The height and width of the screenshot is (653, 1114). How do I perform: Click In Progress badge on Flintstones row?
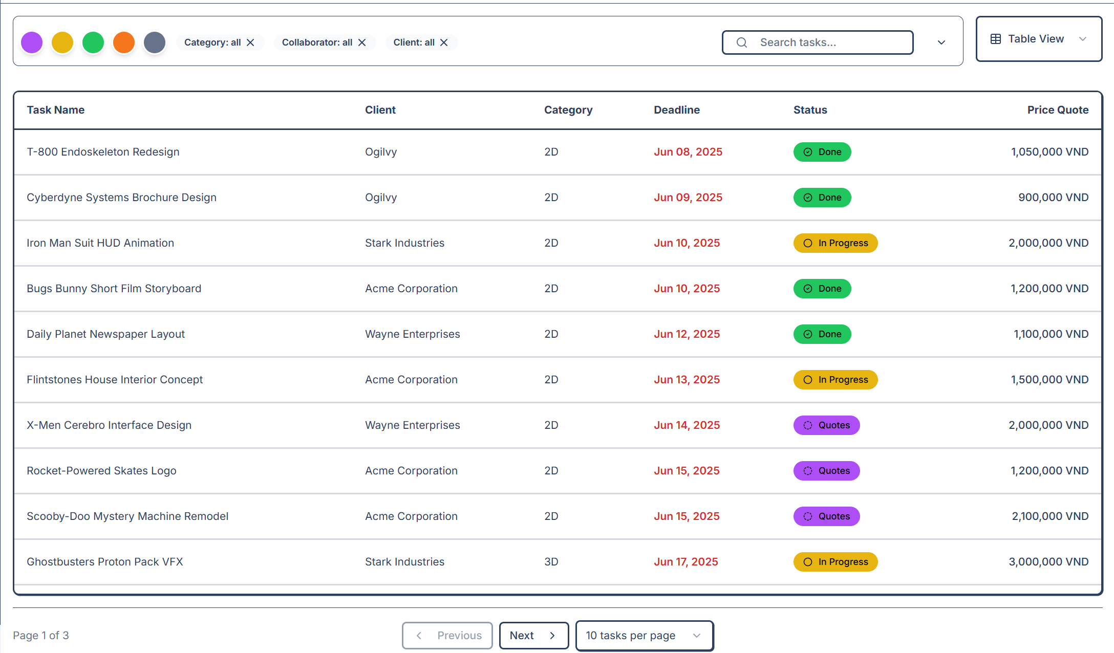(835, 380)
